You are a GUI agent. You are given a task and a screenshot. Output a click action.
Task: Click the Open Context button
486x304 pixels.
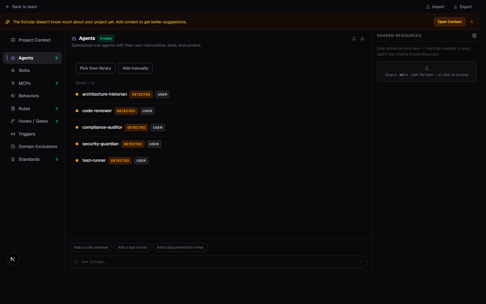click(x=450, y=22)
